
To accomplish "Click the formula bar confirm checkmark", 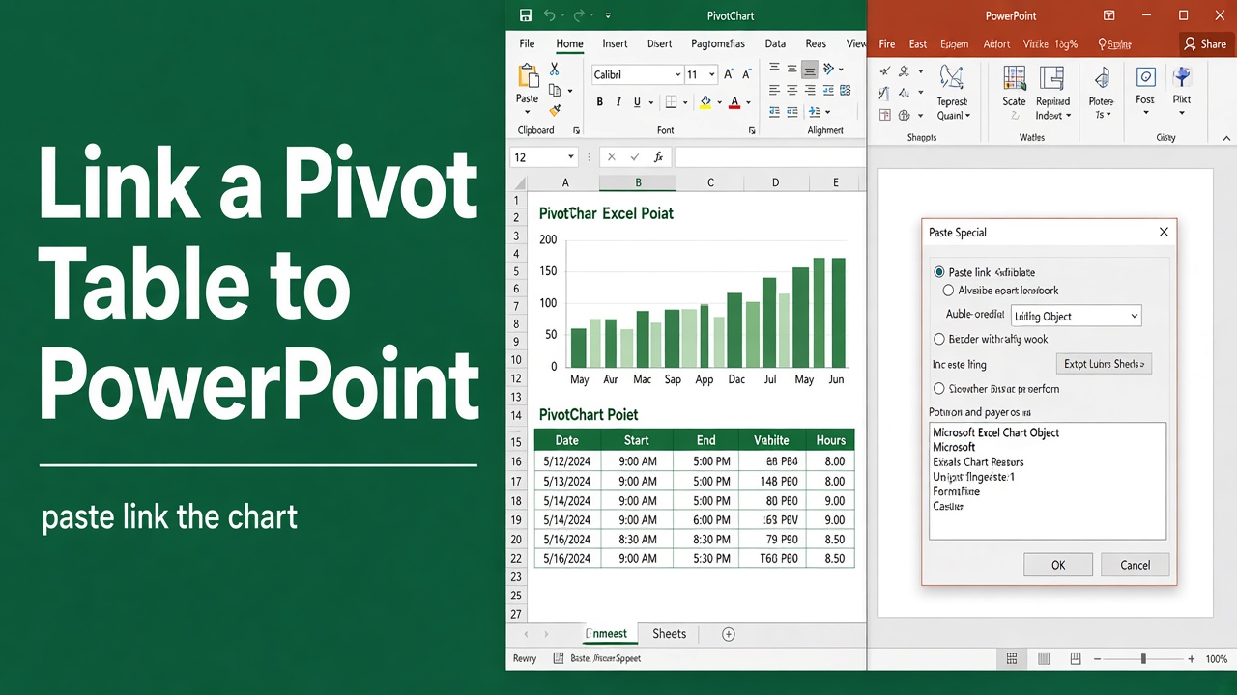I will coord(634,157).
